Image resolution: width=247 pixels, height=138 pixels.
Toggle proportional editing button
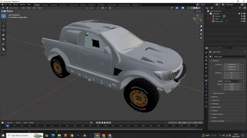click(x=110, y=8)
